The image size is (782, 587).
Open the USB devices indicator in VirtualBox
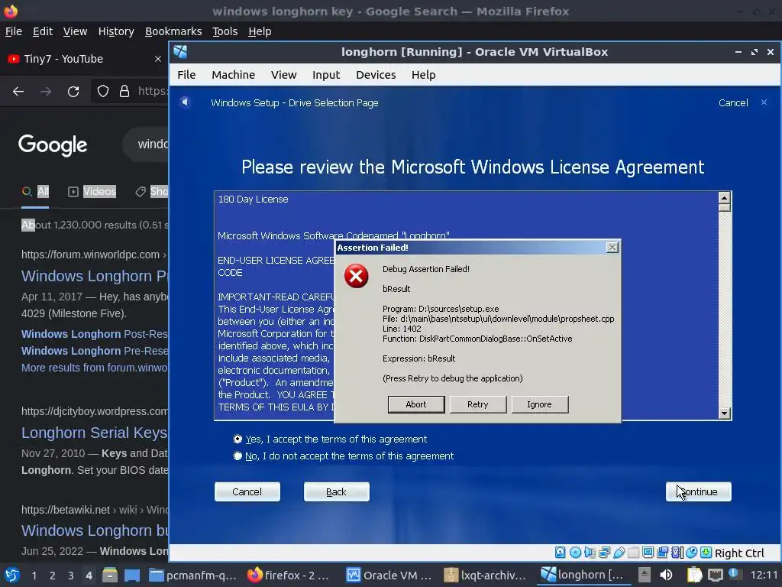[x=619, y=553]
